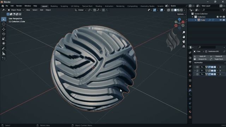Toggle Collection exclude checkbox in outliner

[218, 17]
